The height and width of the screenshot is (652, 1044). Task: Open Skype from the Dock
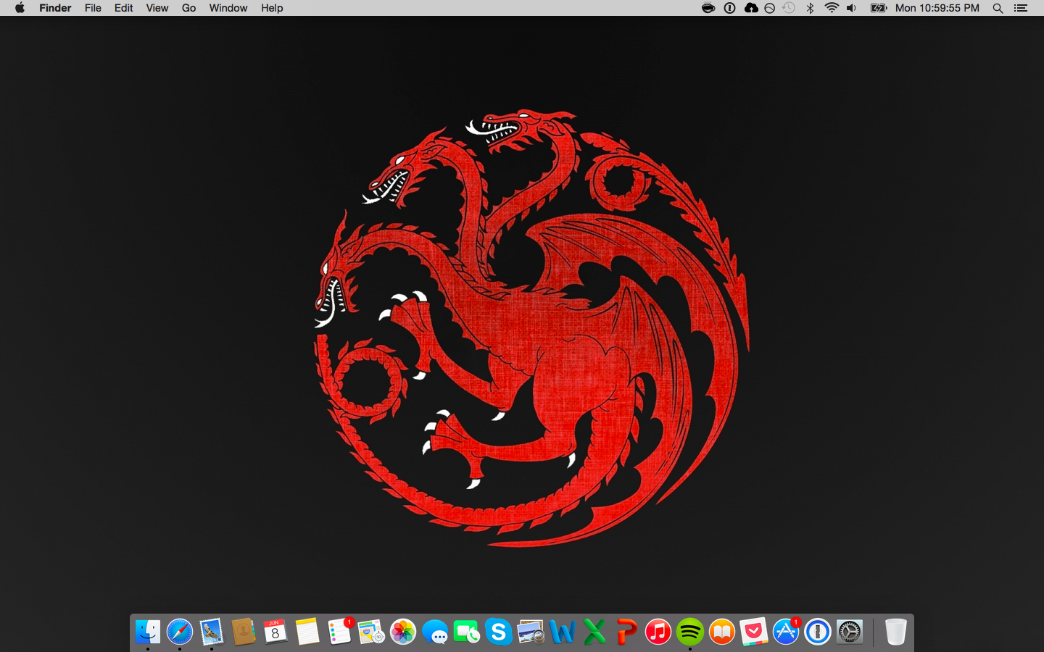click(x=499, y=632)
